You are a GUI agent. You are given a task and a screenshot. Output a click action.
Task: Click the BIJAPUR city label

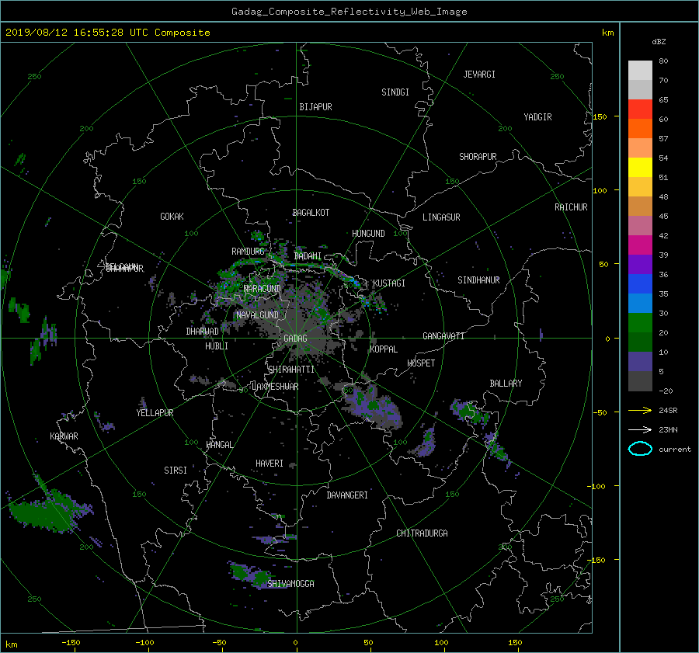315,107
